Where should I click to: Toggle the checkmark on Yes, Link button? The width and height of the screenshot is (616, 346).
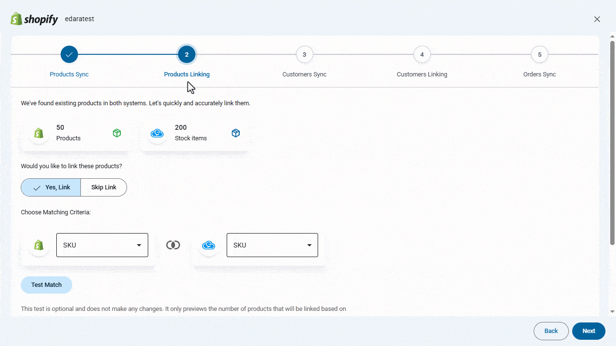(37, 187)
